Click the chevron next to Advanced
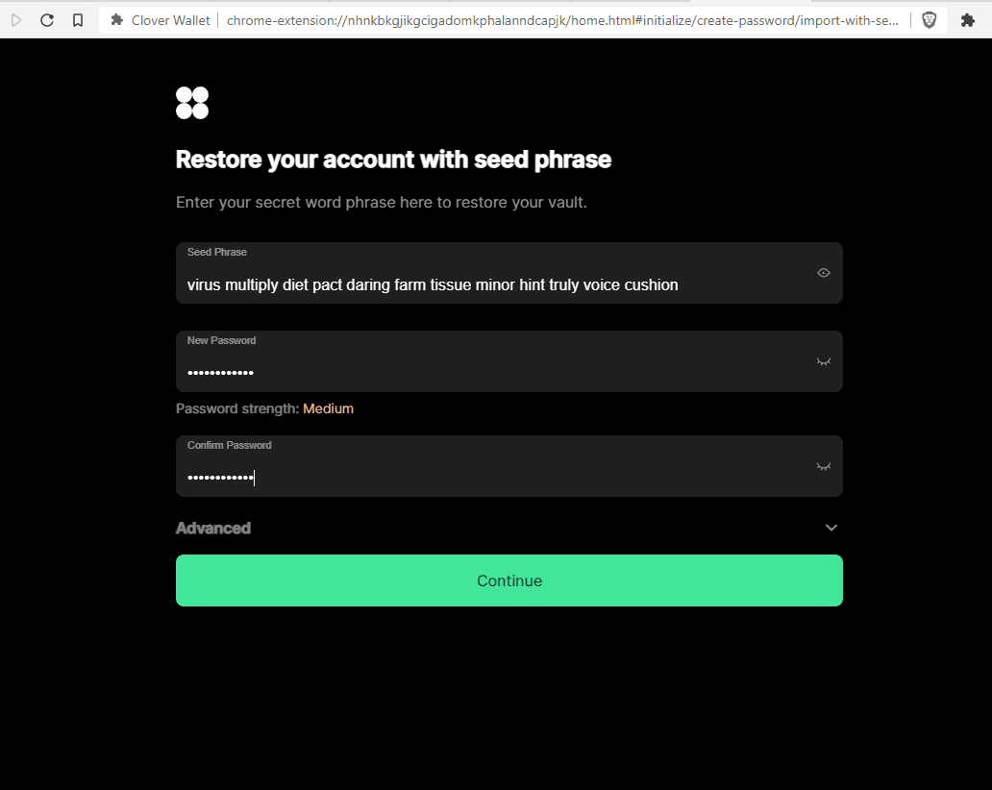The image size is (992, 790). coord(831,528)
